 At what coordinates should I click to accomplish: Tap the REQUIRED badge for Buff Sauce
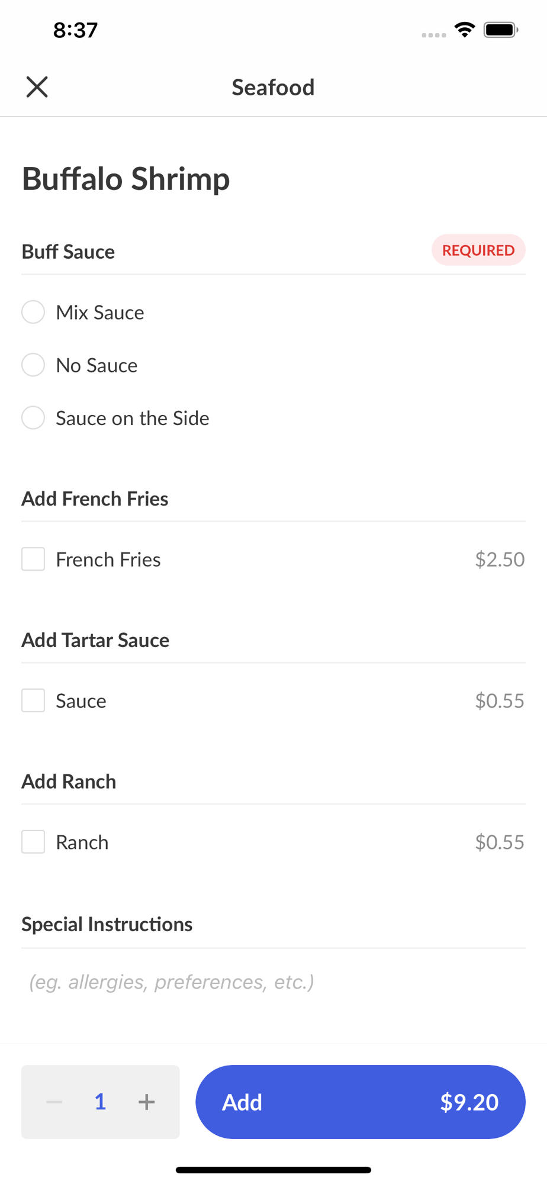(478, 250)
